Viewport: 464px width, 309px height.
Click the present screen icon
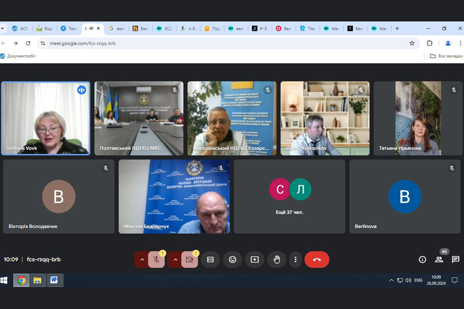tap(255, 260)
